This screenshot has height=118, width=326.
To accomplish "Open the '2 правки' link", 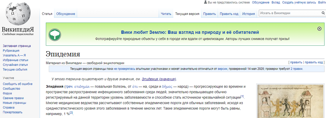I will pos(296,69).
